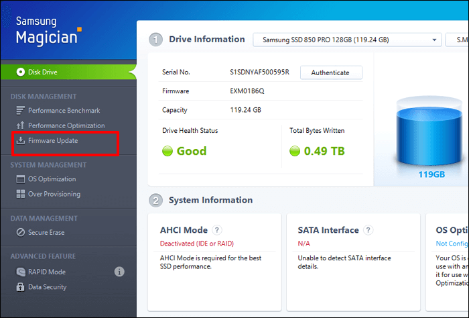Expand the Samsung SSD 850 PRO drive dropdown
The height and width of the screenshot is (318, 469).
pos(347,40)
